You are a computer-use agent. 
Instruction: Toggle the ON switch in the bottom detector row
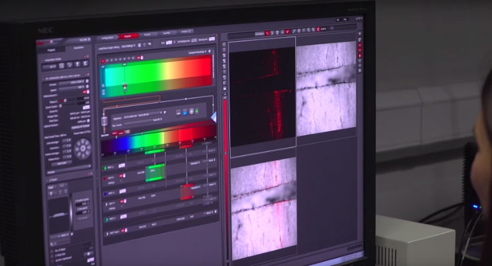(124, 231)
